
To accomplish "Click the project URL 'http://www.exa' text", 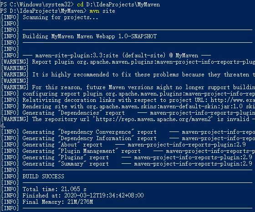I will click(233, 100).
